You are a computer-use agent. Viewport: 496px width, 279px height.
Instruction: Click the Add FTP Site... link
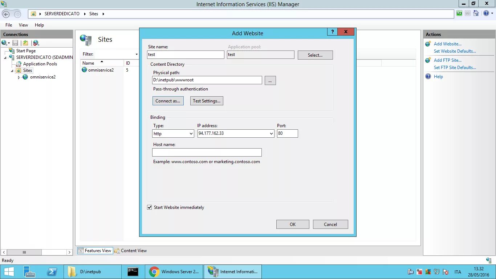tap(448, 60)
